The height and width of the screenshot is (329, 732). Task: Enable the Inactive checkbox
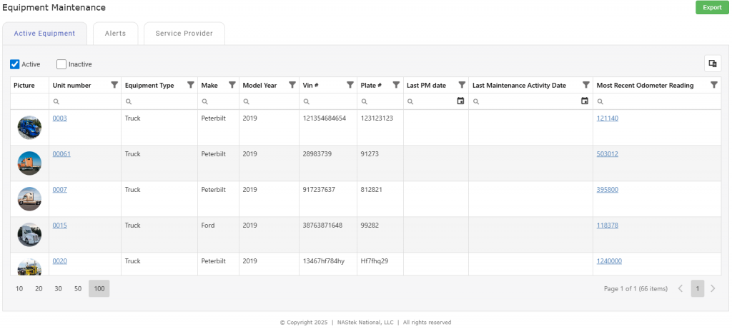61,64
